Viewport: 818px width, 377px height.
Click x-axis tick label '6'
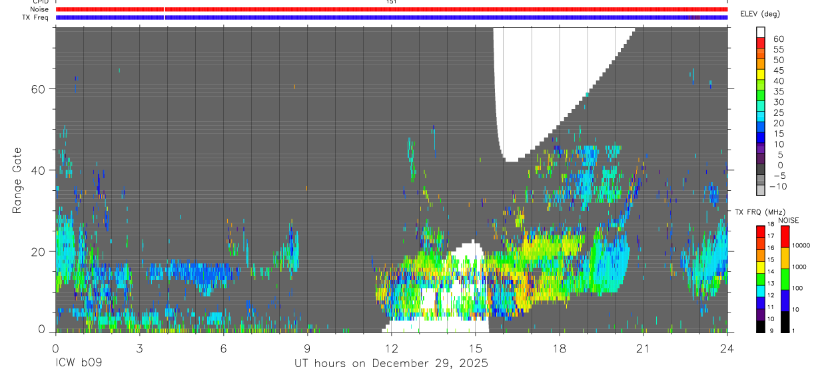223,348
